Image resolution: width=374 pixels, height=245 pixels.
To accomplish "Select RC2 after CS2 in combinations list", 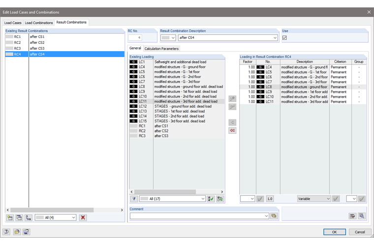I will pyautogui.click(x=64, y=42).
